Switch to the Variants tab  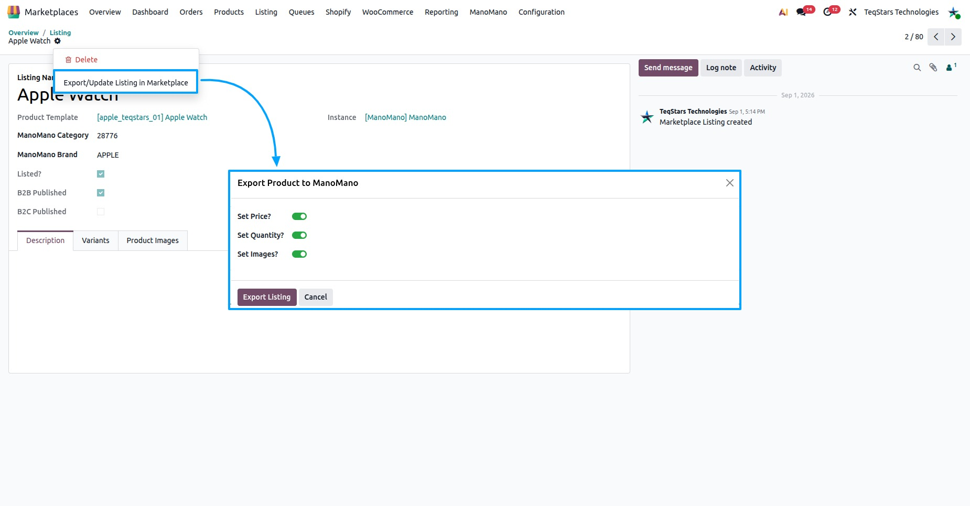(x=95, y=240)
